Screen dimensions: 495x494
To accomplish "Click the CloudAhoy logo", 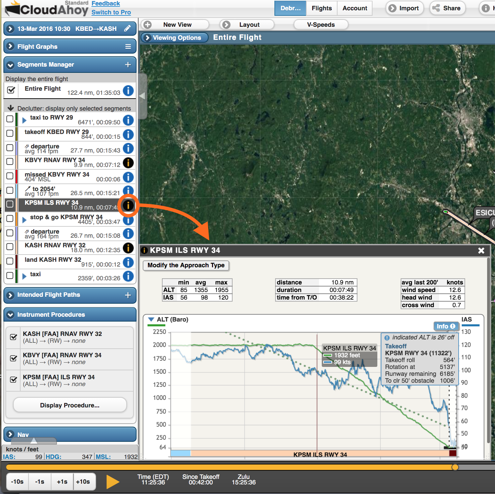I will pos(46,9).
